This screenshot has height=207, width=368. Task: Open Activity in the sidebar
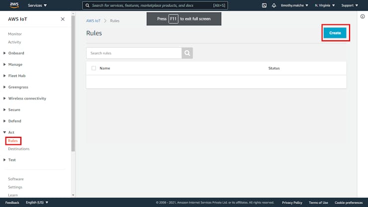[14, 42]
